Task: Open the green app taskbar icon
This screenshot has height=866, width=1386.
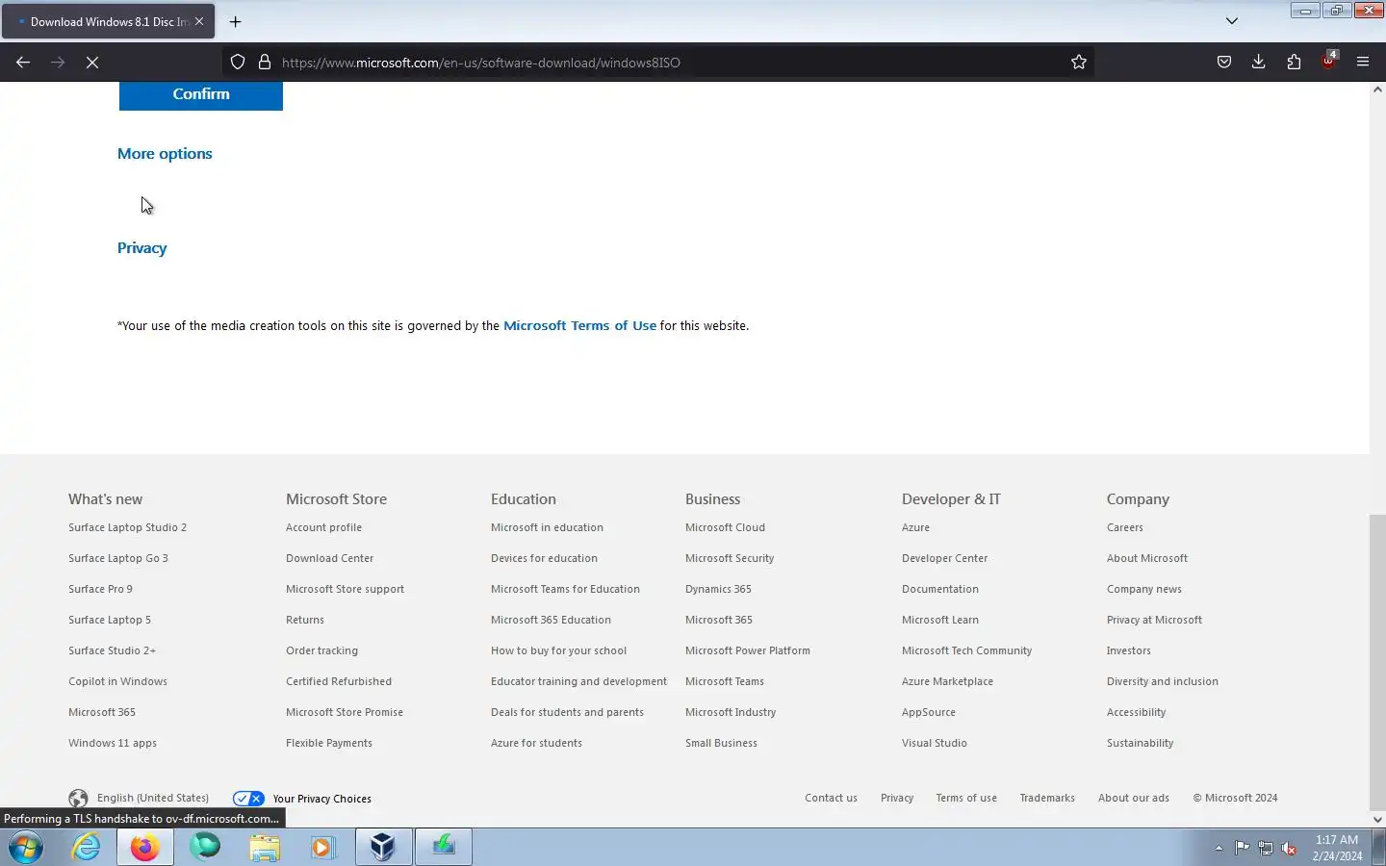Action: point(444,848)
